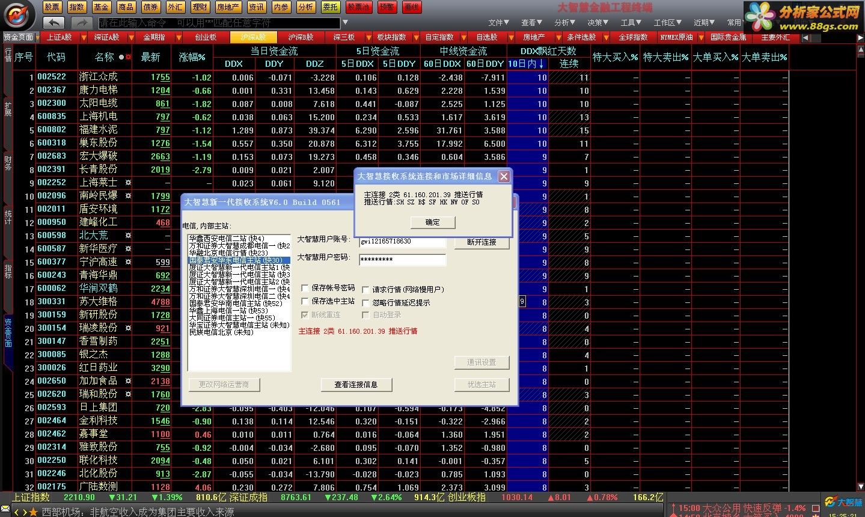Click the sun marker icon beside 加加食品
This screenshot has height=517, width=865.
coord(128,381)
